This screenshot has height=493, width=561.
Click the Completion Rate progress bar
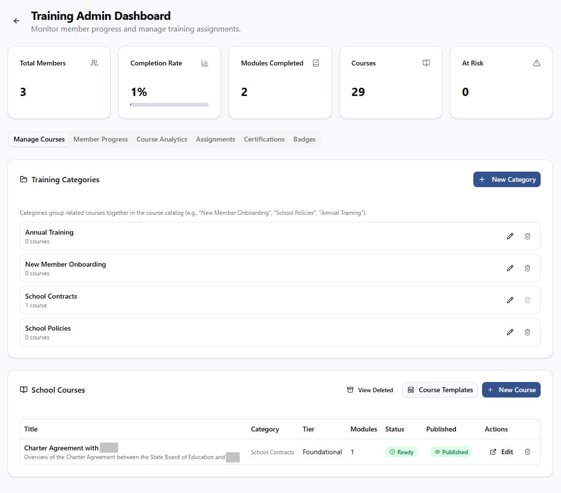169,105
